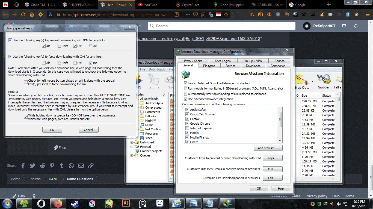Open forum notifications bell
This screenshot has height=209, width=373.
point(356,26)
